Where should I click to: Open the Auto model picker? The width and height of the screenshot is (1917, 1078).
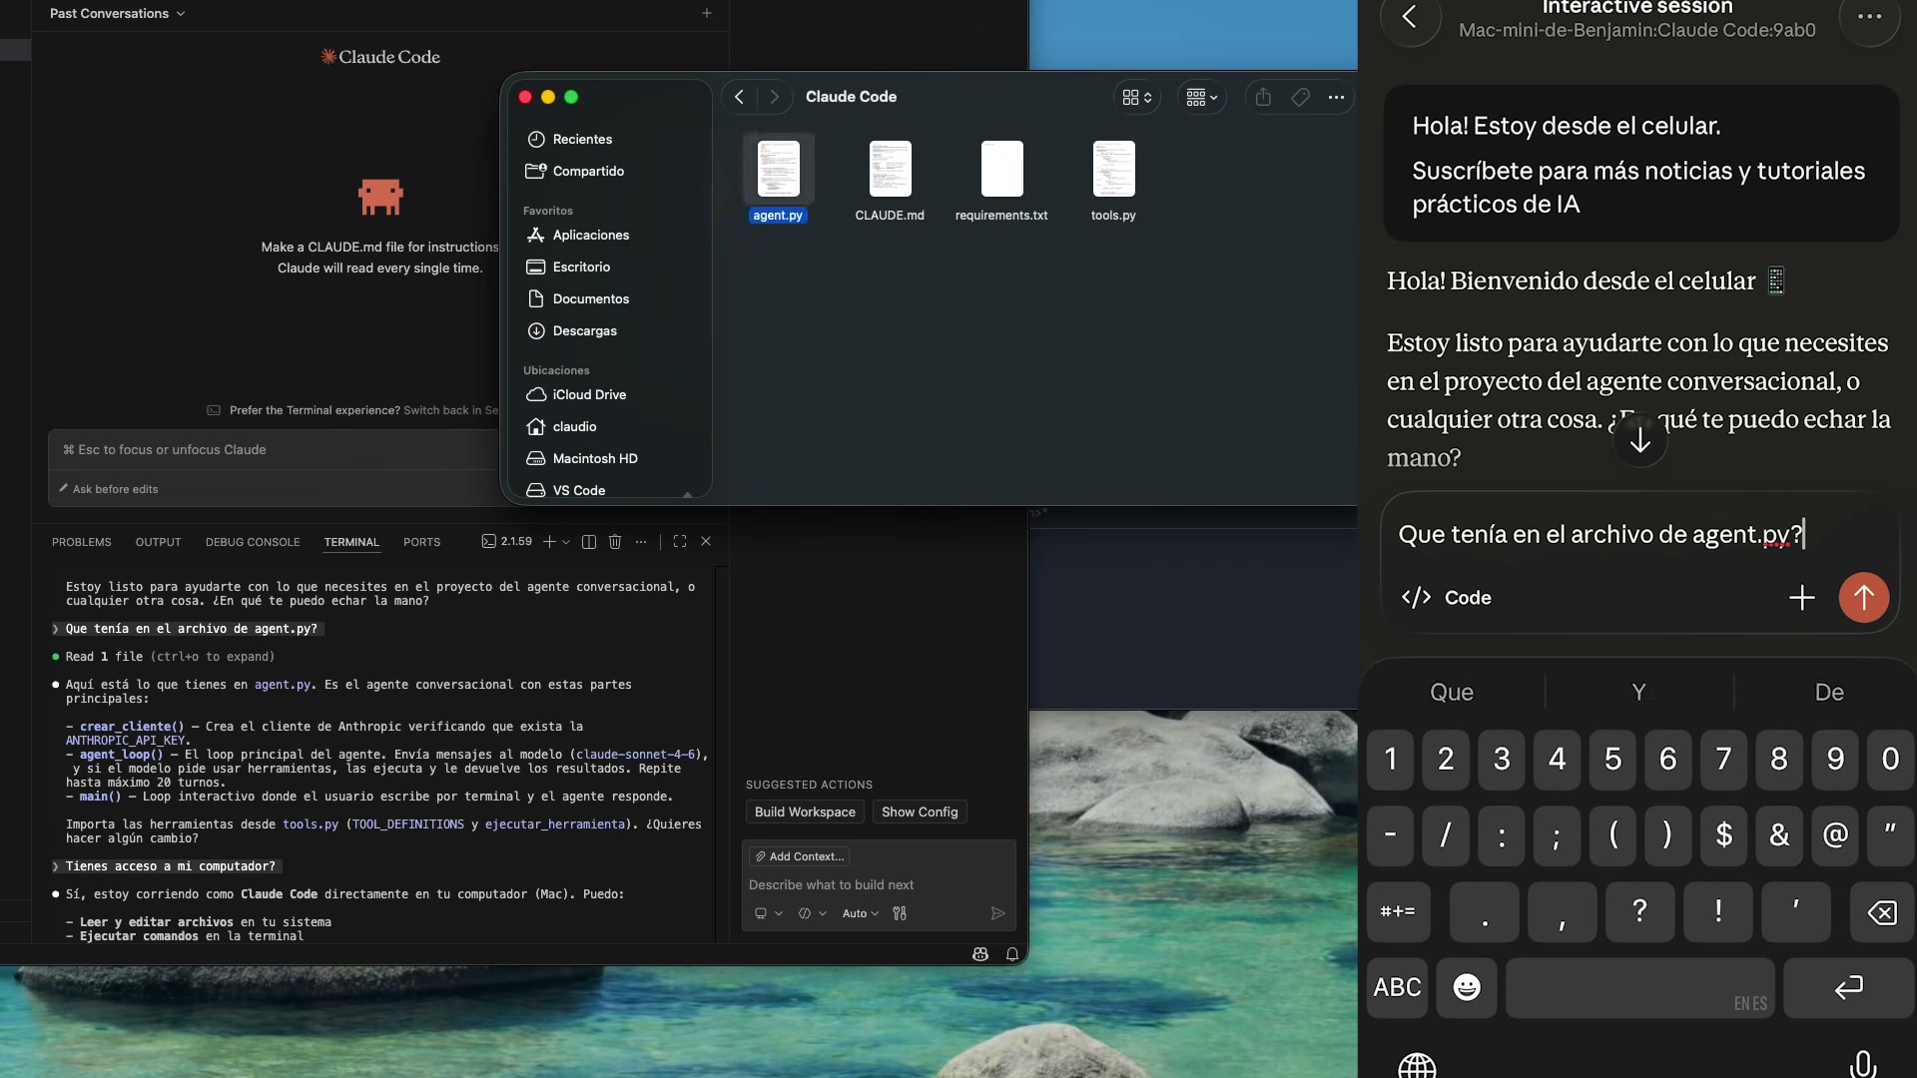[860, 913]
